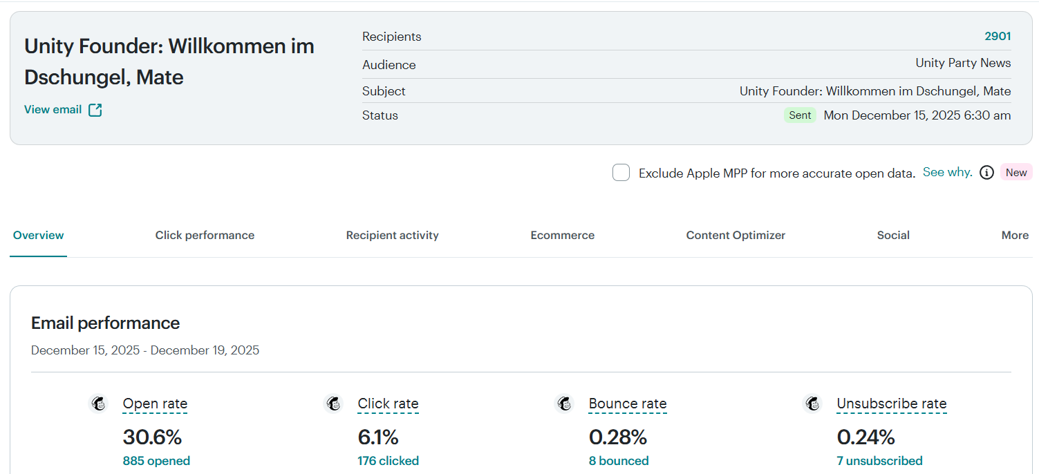Open the external link icon beside View email
Screen dimensions: 1039x474
95,110
